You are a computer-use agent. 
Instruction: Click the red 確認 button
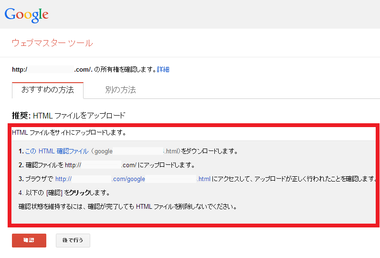(x=29, y=240)
